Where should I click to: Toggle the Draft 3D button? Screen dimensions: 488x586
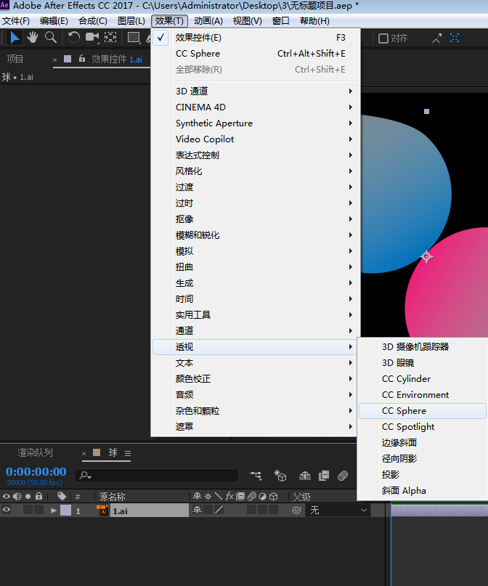(280, 476)
